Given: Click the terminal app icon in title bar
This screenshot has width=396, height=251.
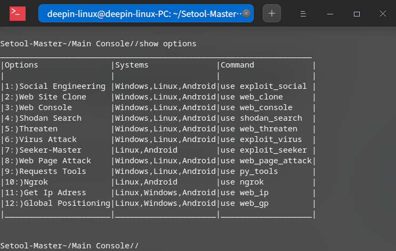Looking at the screenshot, I should (18, 13).
